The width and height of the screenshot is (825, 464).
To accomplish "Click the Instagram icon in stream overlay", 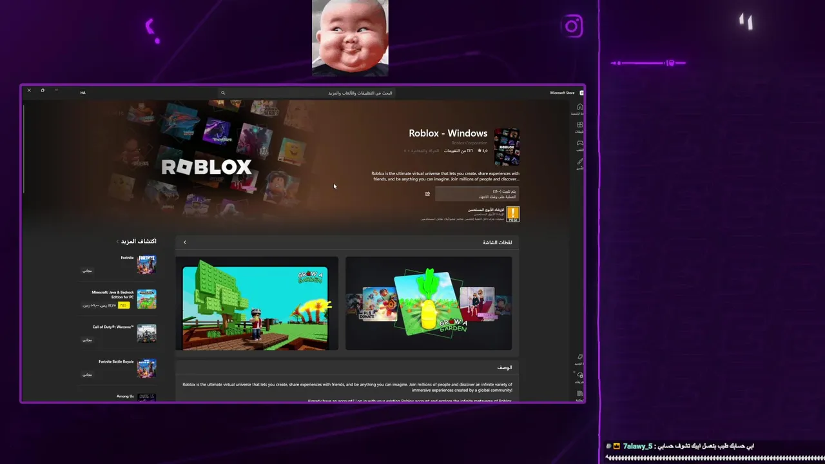I will 572,26.
